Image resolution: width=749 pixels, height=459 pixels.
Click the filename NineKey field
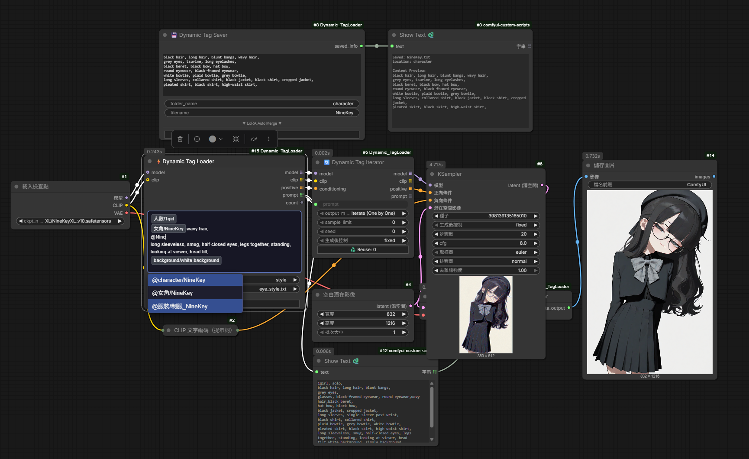point(262,113)
